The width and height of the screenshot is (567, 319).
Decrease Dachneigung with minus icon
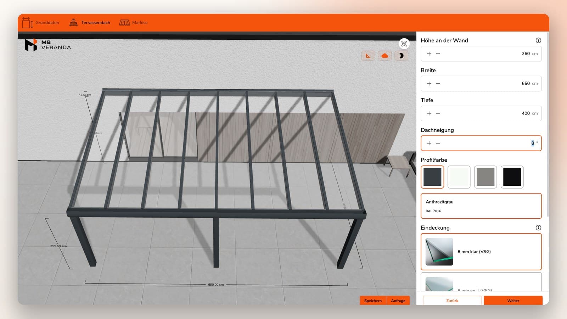(438, 143)
